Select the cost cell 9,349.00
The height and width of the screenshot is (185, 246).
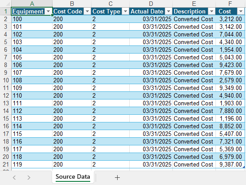(x=230, y=88)
